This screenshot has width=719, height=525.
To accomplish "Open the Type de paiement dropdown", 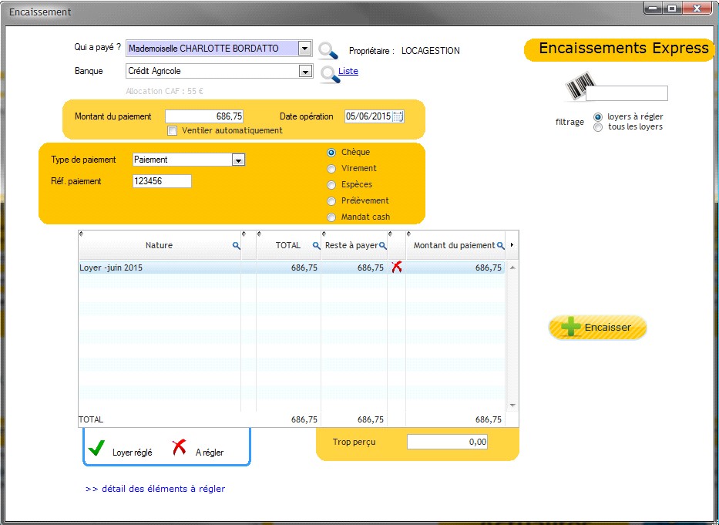I will [238, 160].
